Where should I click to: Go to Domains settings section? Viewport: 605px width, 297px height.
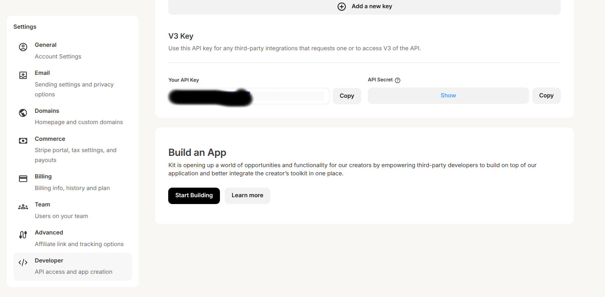tap(73, 117)
